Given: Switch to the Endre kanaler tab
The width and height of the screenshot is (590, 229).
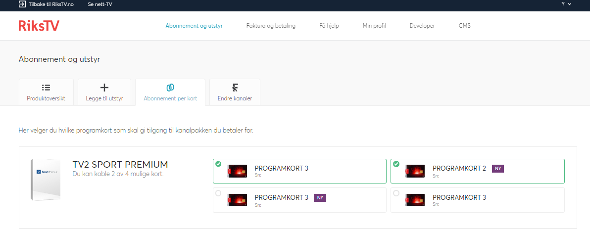Looking at the screenshot, I should click(x=235, y=92).
